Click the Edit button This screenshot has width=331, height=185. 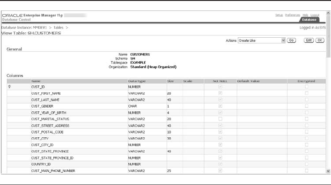[309, 40]
